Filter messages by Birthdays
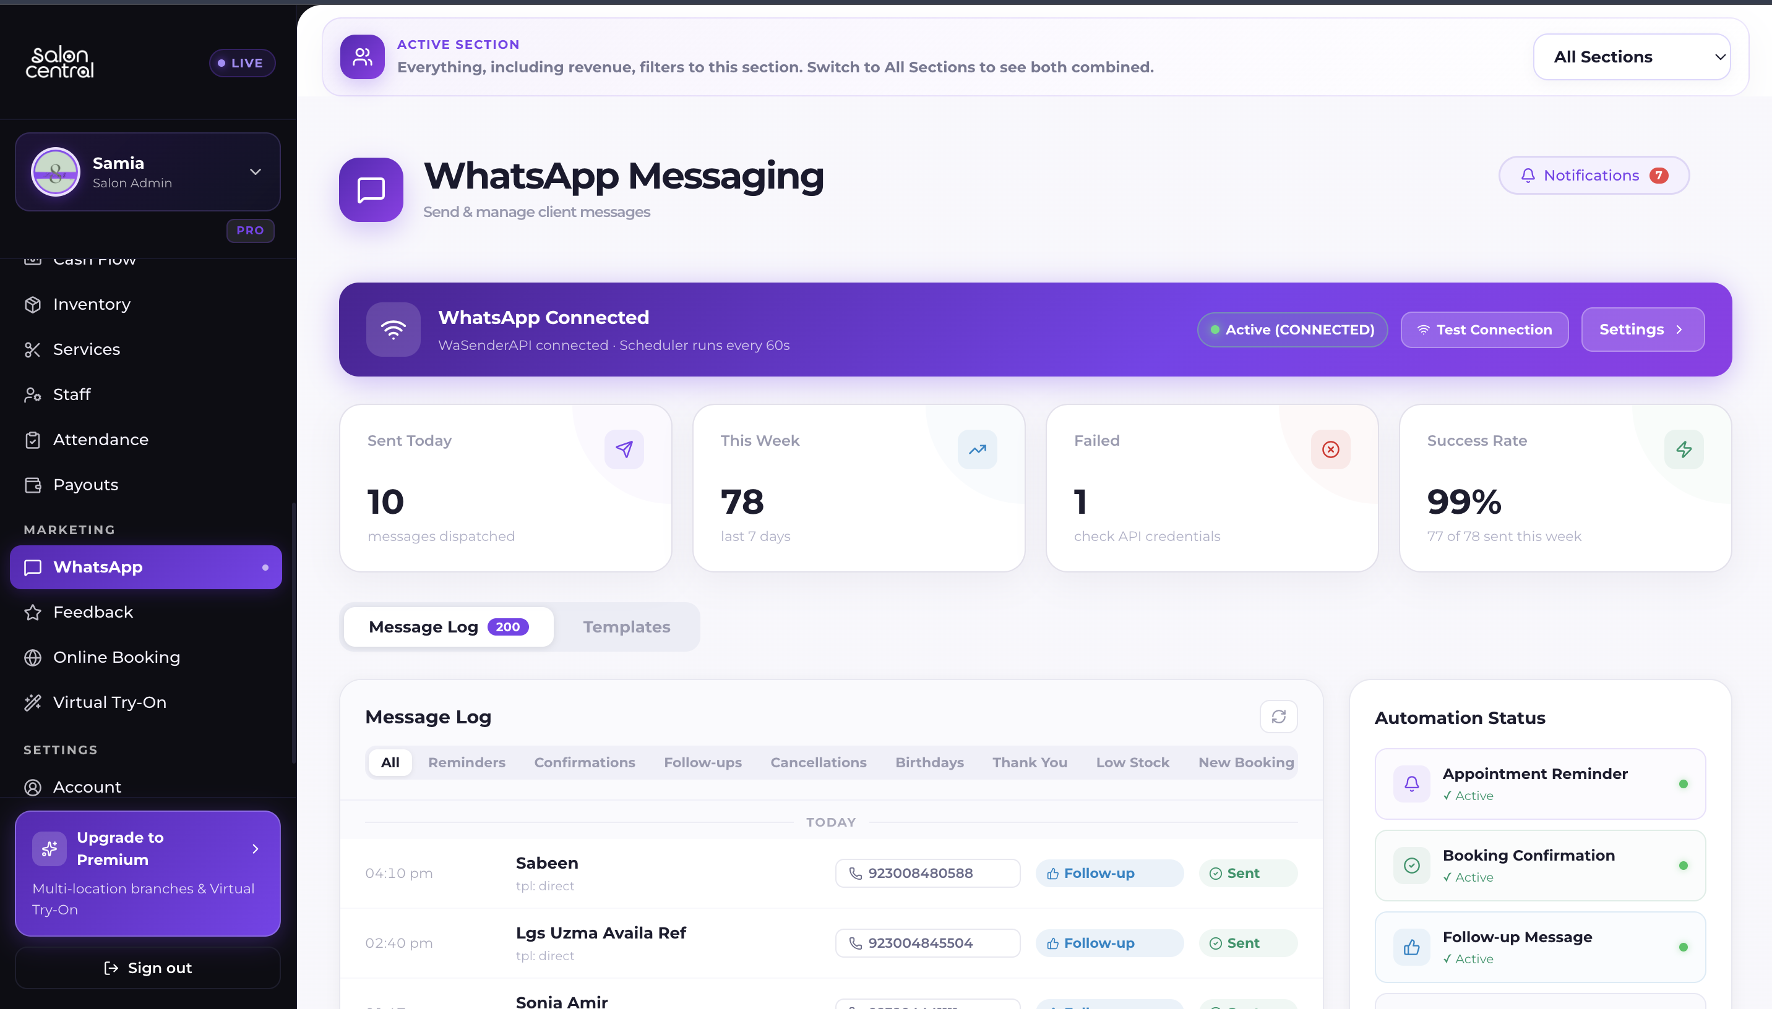This screenshot has height=1009, width=1772. coord(929,762)
